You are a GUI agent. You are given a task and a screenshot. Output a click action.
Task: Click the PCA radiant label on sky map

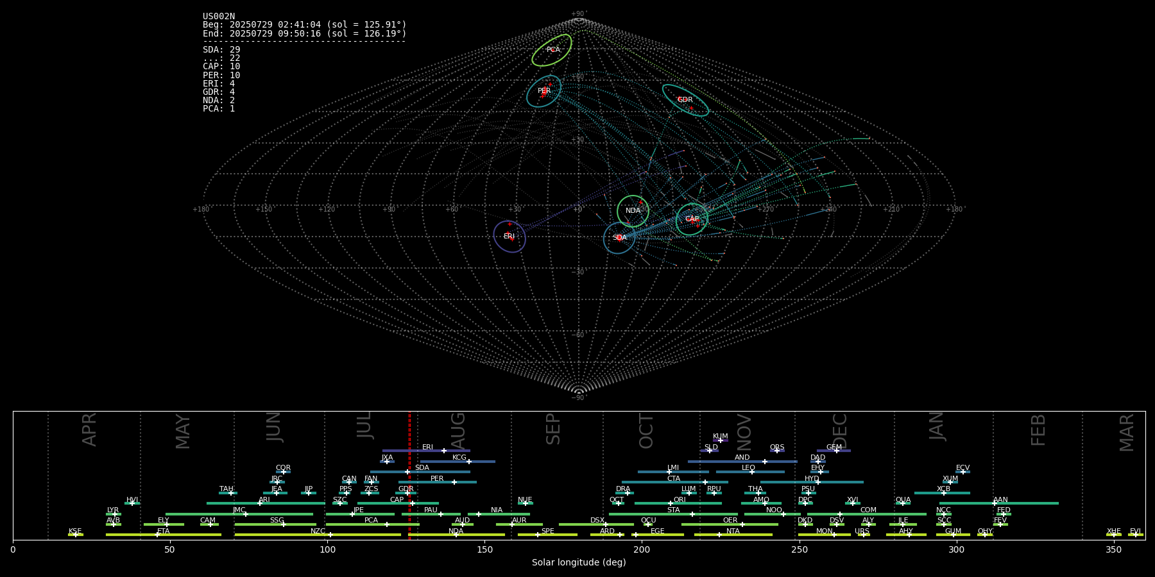pos(553,49)
